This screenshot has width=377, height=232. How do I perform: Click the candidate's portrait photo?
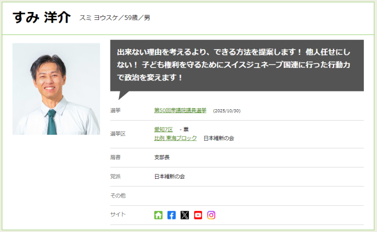(56, 89)
